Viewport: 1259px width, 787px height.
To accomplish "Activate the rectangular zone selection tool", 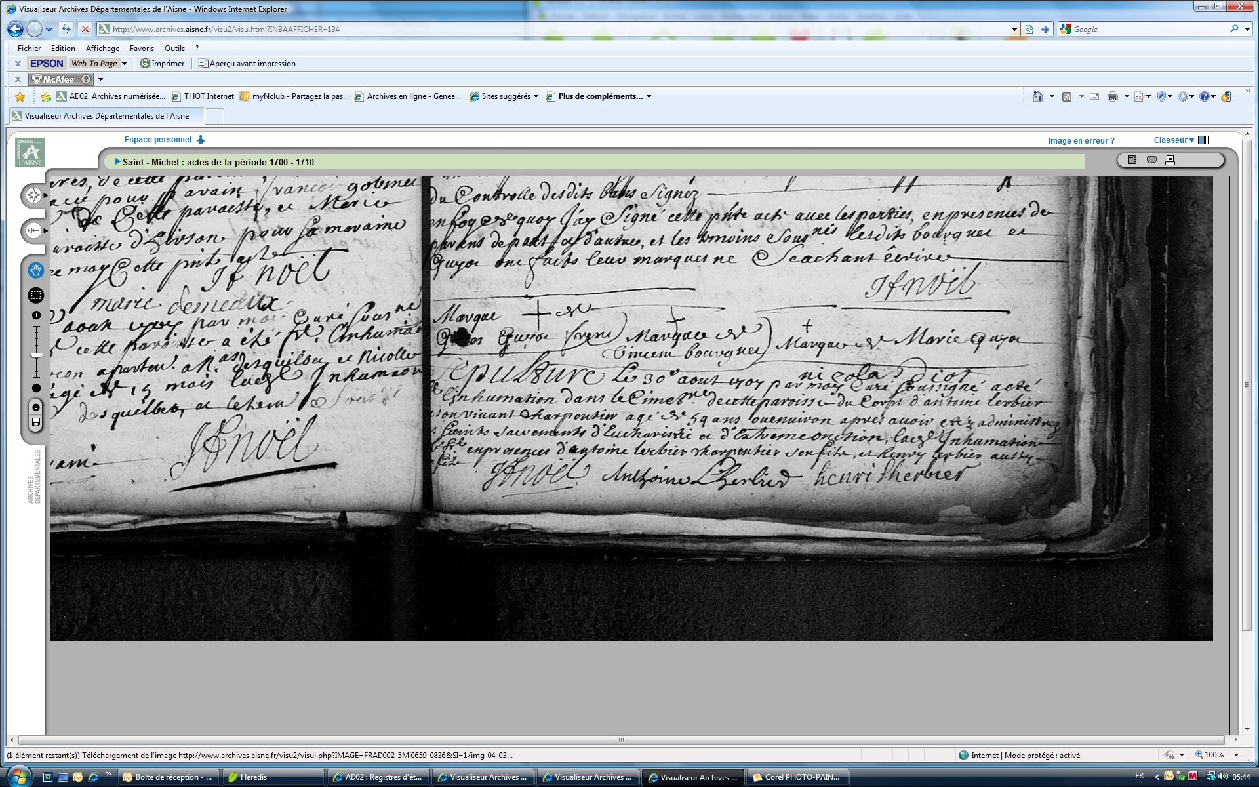I will click(35, 295).
